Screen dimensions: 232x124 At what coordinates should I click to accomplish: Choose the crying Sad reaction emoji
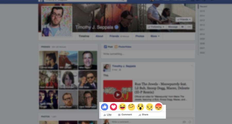pyautogui.click(x=150, y=107)
